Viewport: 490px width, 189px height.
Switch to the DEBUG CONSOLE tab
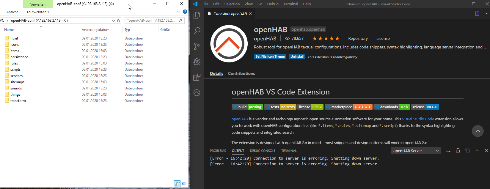(263, 151)
